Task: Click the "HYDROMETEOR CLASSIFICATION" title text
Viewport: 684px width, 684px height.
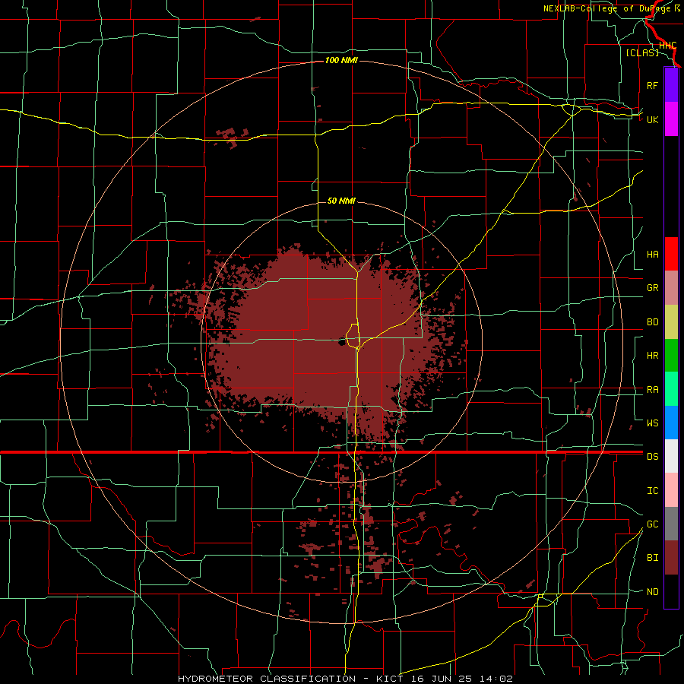Action: [267, 679]
